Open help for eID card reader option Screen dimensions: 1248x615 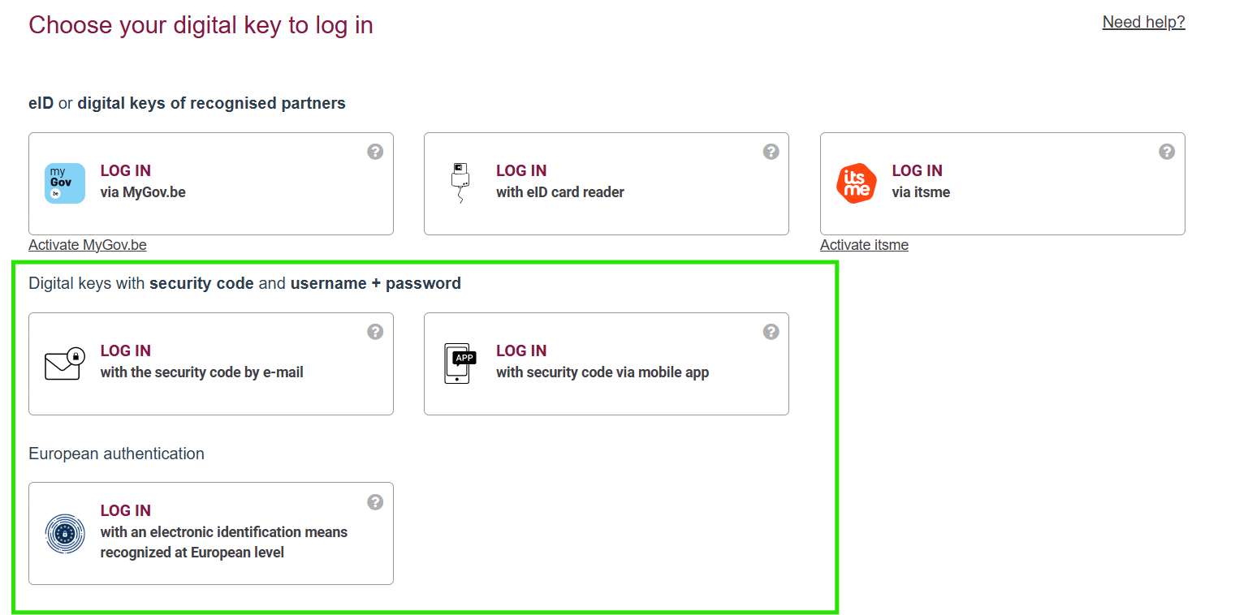click(x=771, y=152)
